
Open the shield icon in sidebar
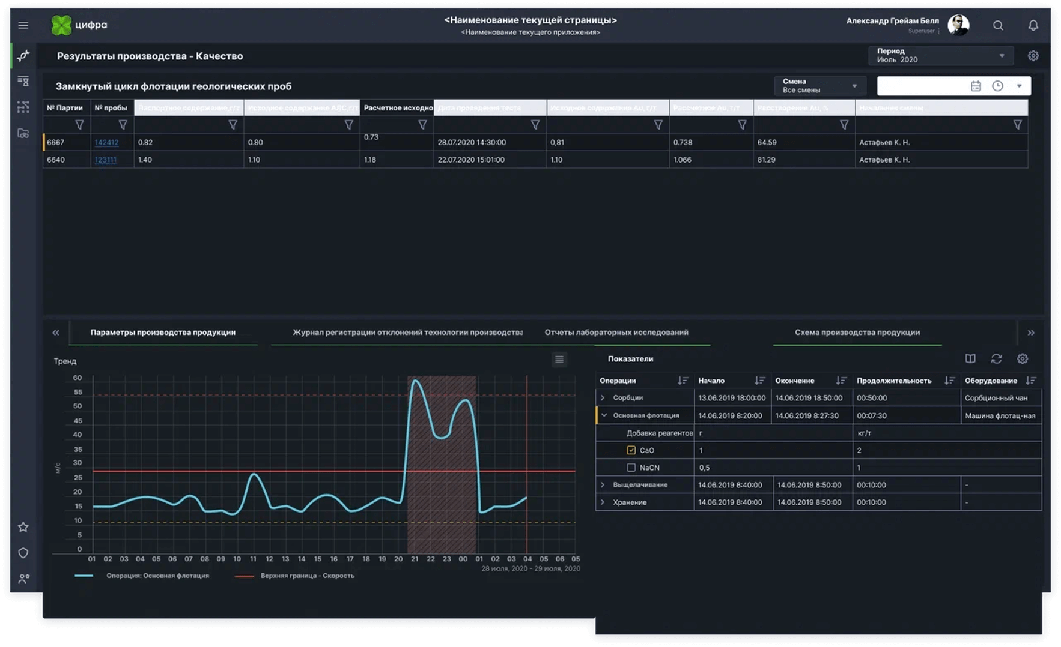(23, 553)
